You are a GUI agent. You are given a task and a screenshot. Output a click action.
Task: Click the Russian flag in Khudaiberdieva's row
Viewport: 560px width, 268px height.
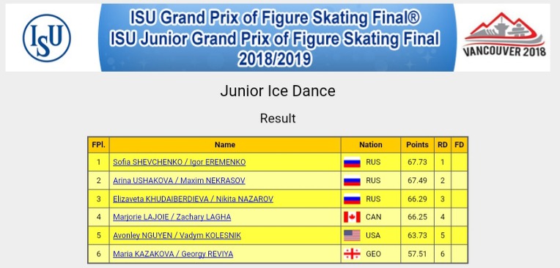[352, 199]
